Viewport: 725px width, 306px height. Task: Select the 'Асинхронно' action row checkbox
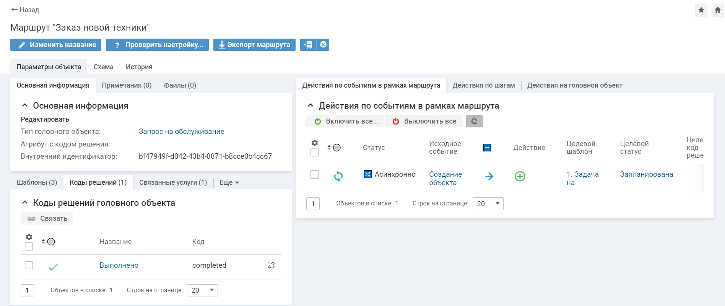[x=314, y=174]
